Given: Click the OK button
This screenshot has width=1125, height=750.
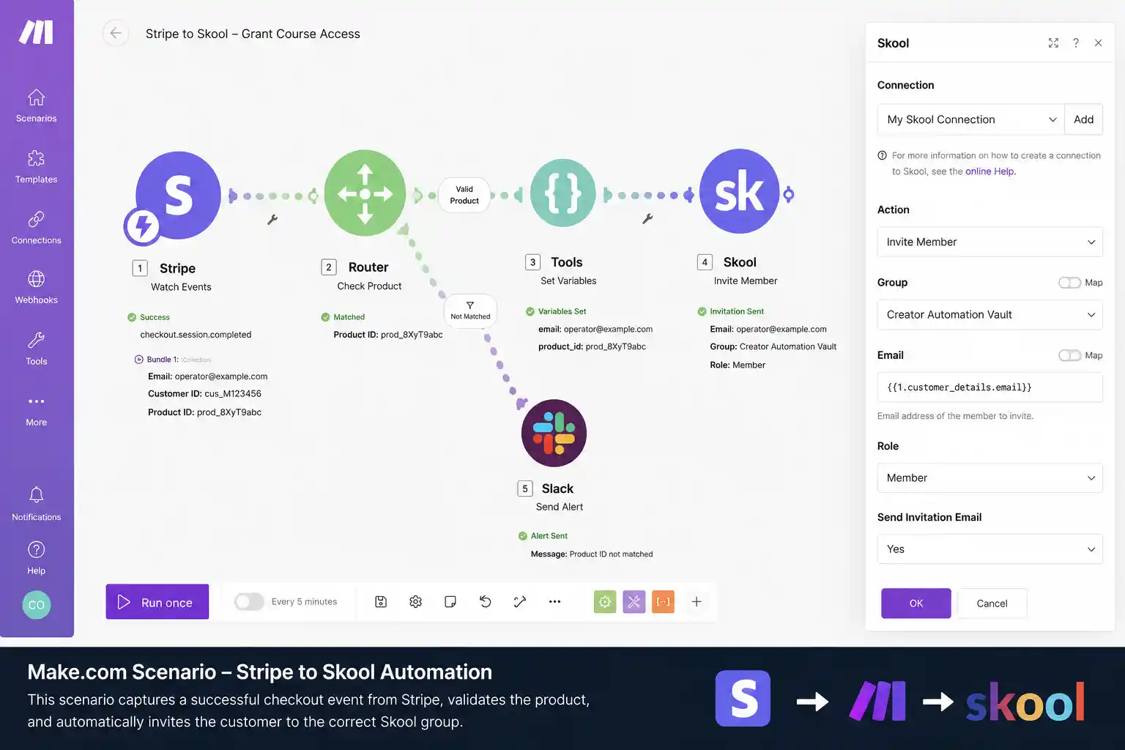Looking at the screenshot, I should 916,604.
